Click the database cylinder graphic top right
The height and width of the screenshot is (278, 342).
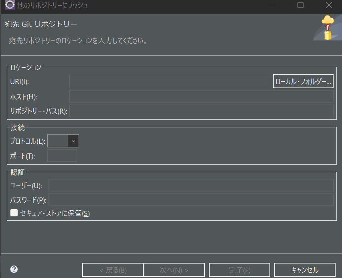(327, 35)
